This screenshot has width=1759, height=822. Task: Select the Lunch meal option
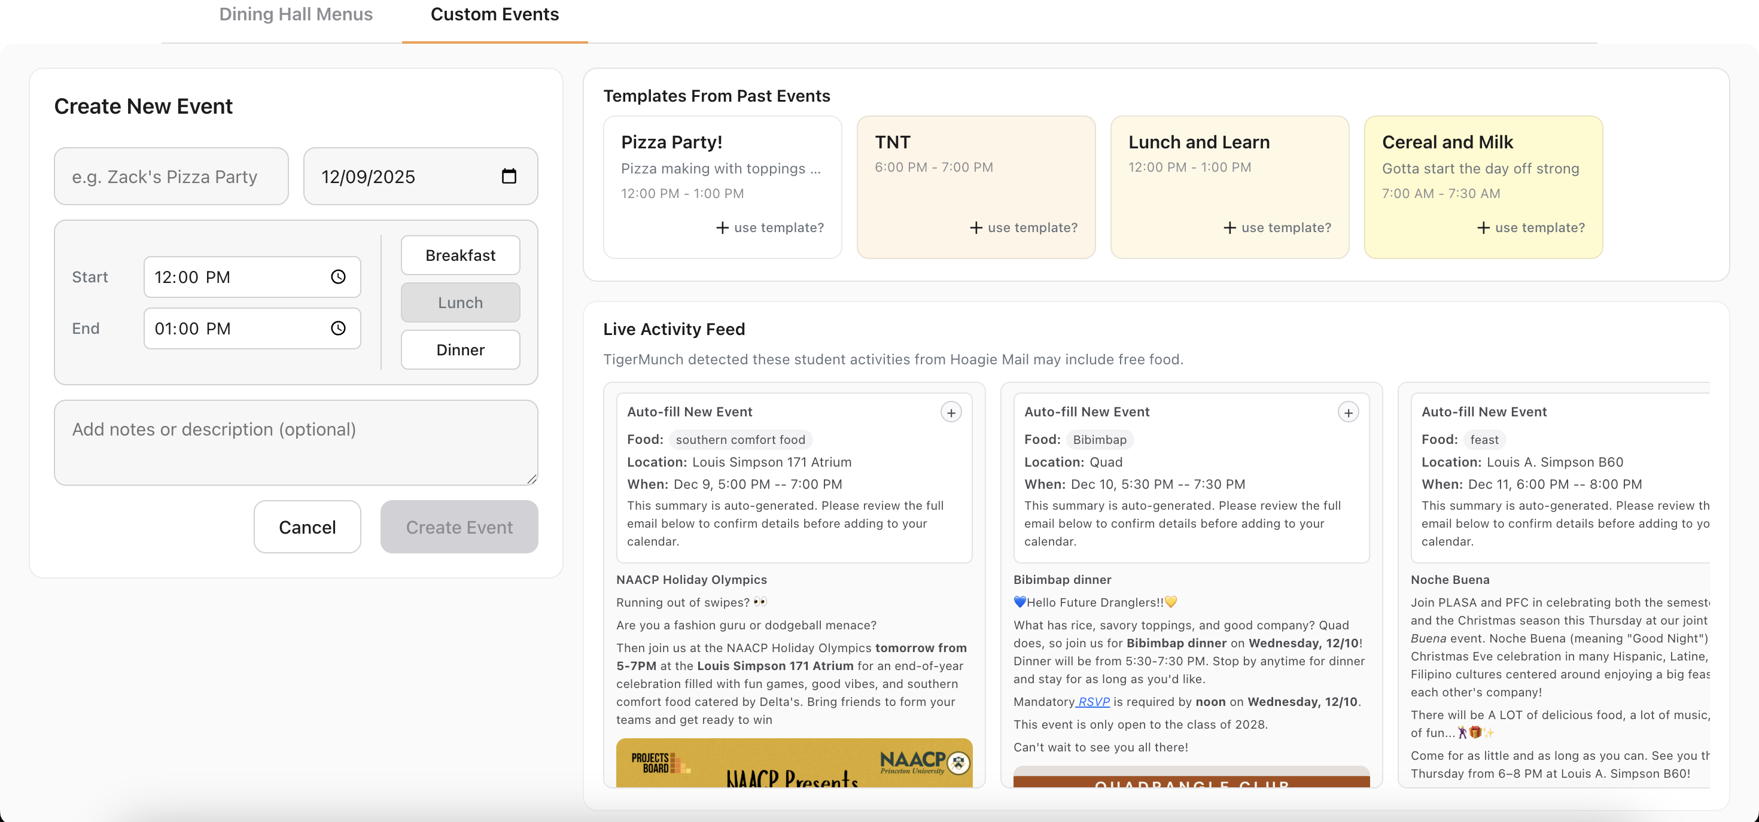pos(460,303)
